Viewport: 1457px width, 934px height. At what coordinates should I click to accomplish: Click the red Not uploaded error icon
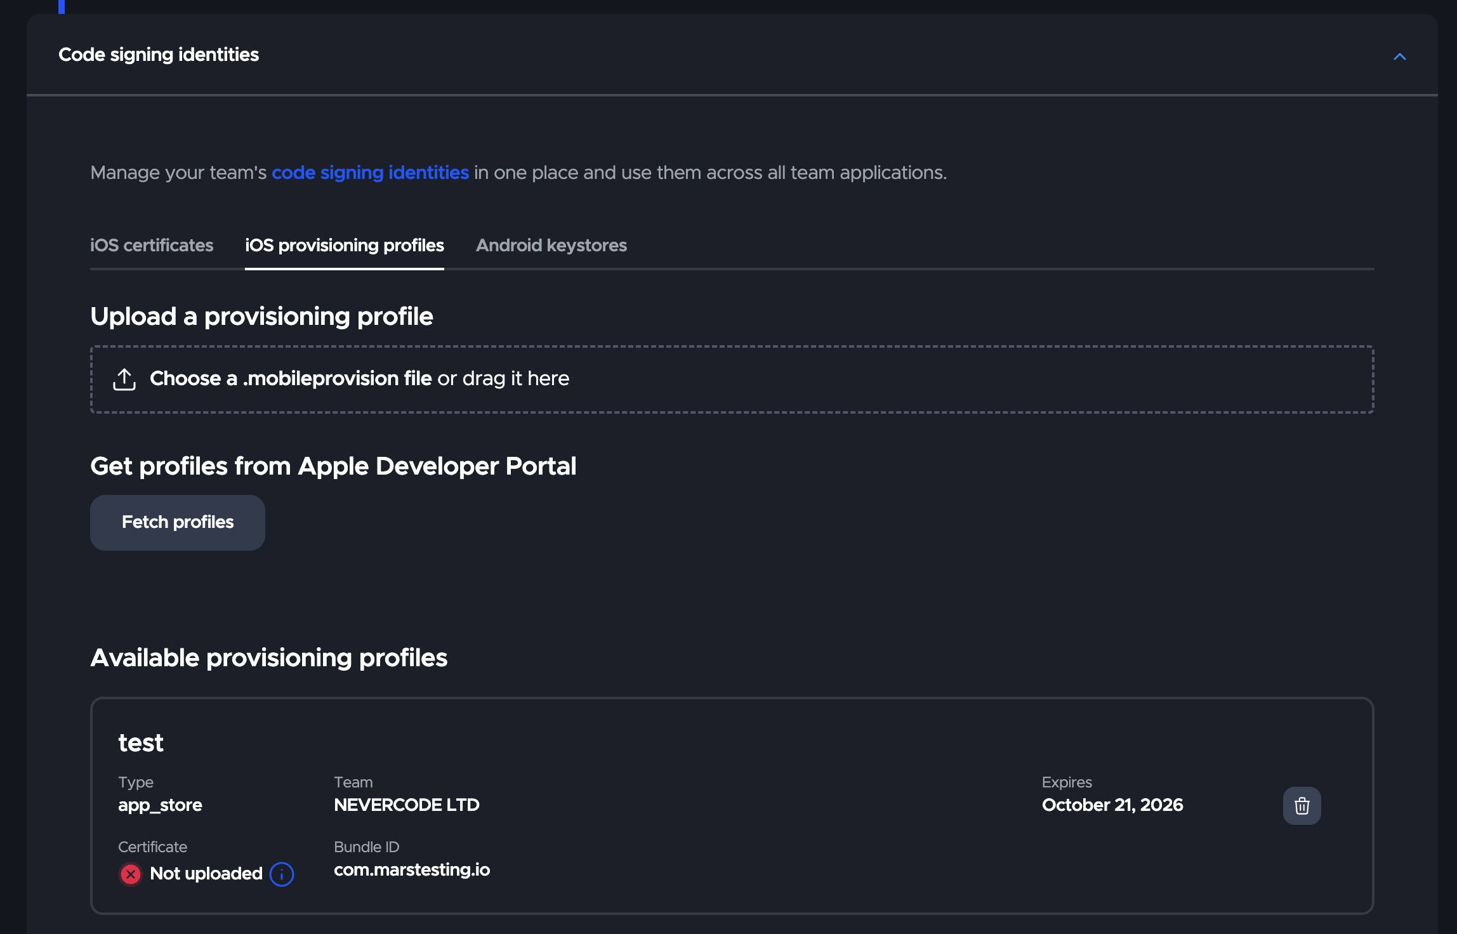click(131, 874)
